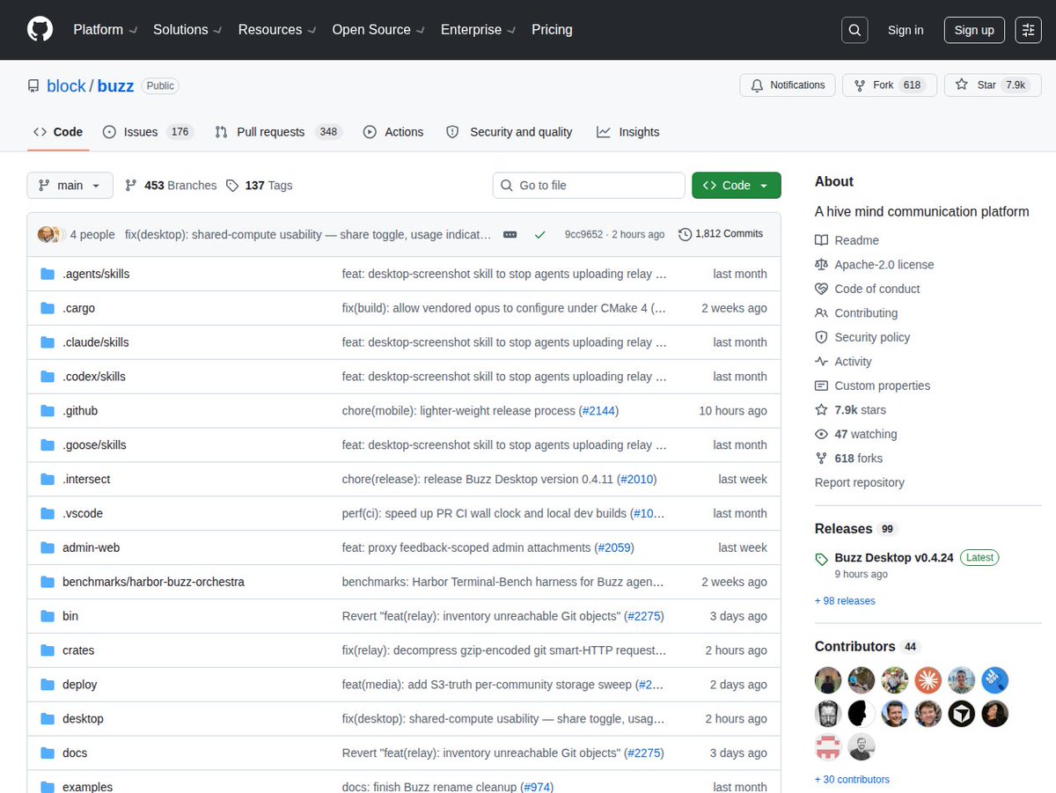The width and height of the screenshot is (1056, 793).
Task: Click the commit history clock icon
Action: pyautogui.click(x=686, y=234)
